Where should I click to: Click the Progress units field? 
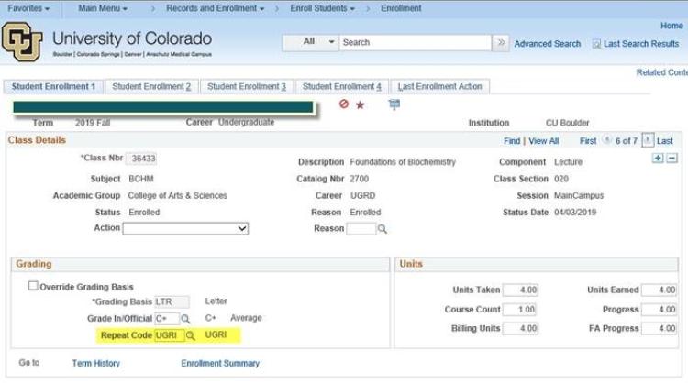[x=659, y=310]
